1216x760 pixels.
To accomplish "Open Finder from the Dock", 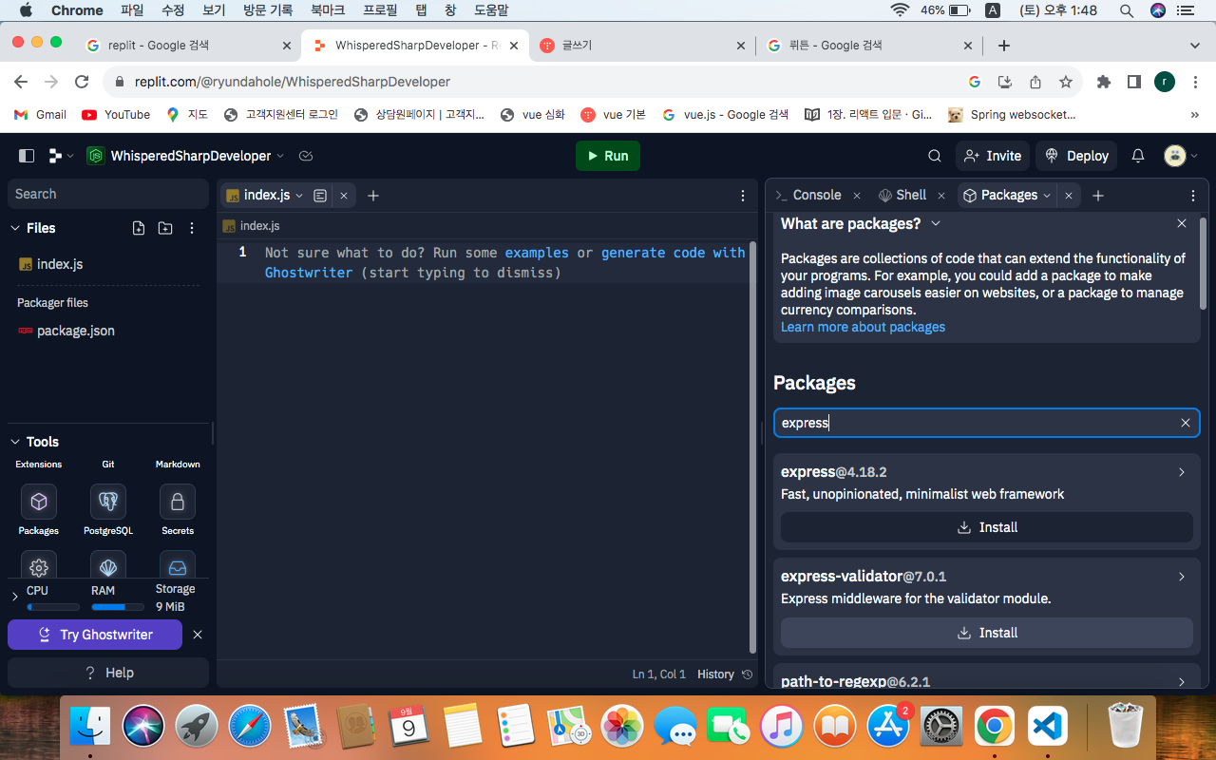I will click(x=90, y=727).
